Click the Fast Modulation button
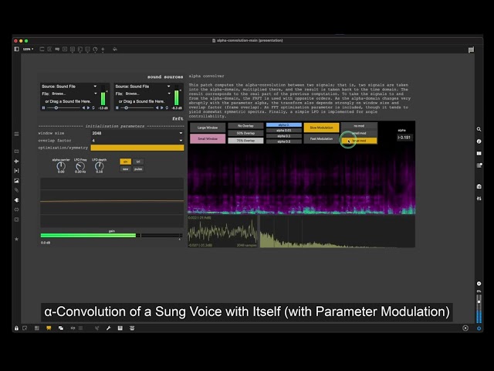494x371 pixels. click(x=321, y=139)
